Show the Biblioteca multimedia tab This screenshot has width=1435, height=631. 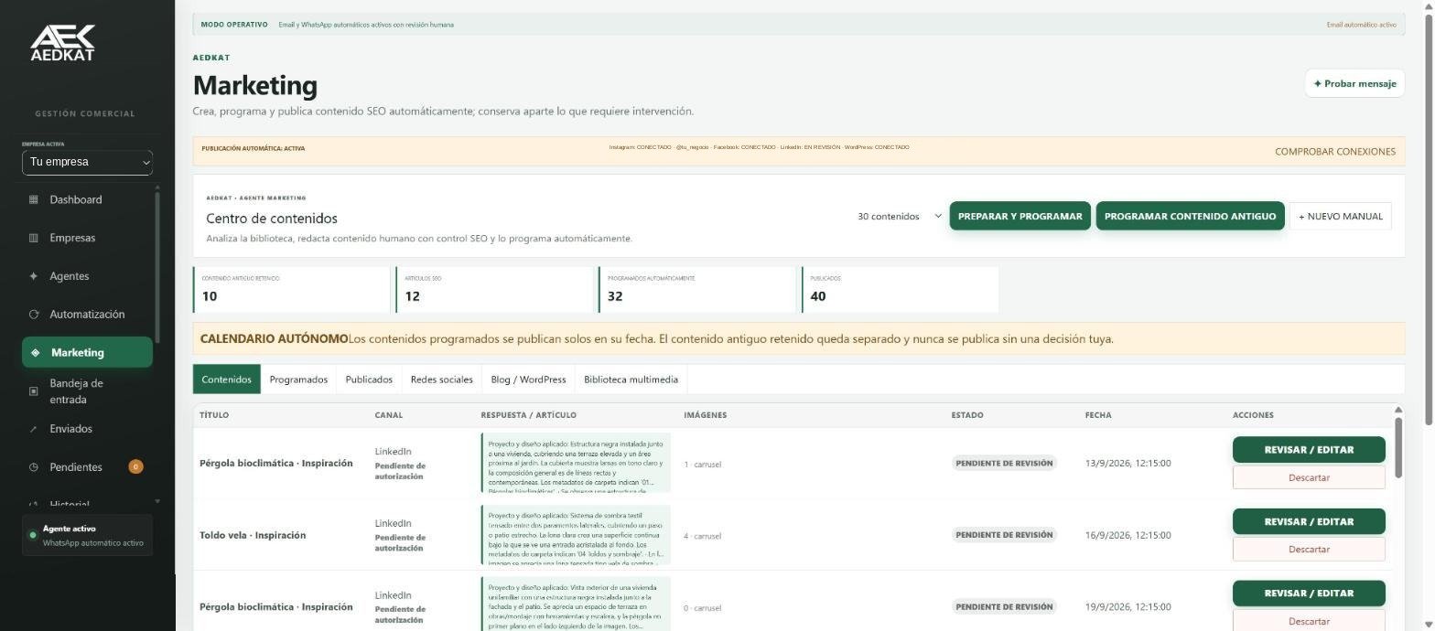tap(631, 380)
